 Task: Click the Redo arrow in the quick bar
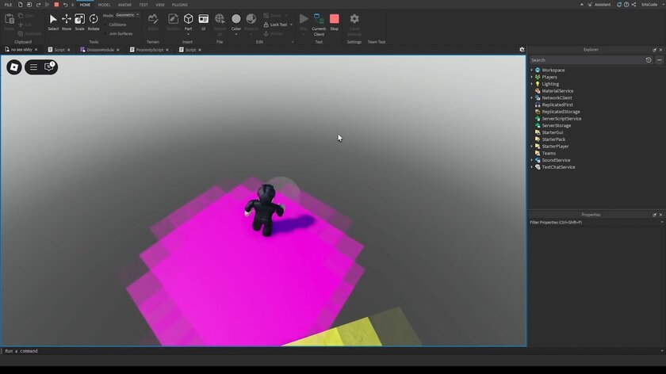pyautogui.click(x=38, y=5)
